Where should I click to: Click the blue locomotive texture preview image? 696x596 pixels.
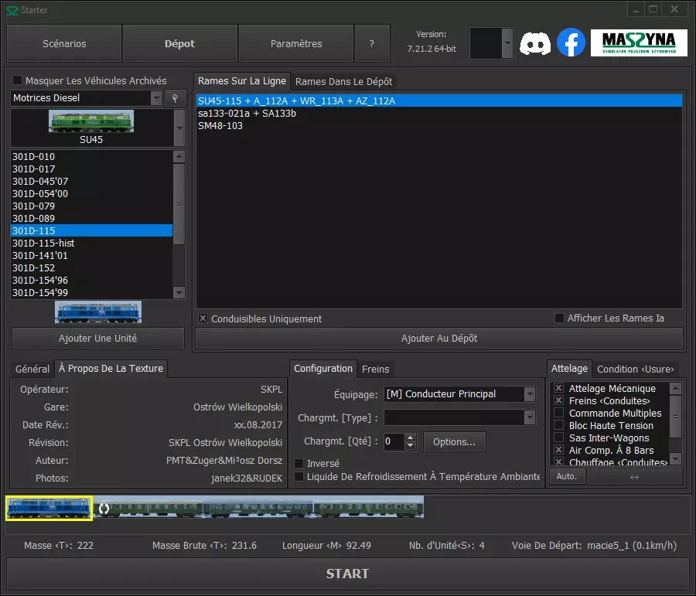click(98, 312)
